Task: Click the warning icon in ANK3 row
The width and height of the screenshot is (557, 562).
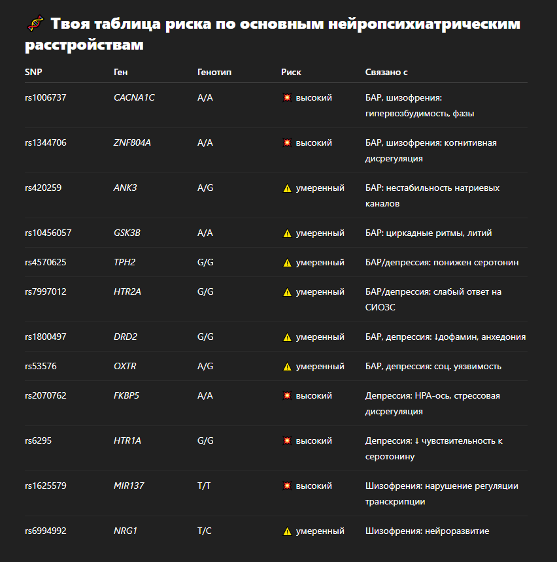Action: tap(286, 188)
